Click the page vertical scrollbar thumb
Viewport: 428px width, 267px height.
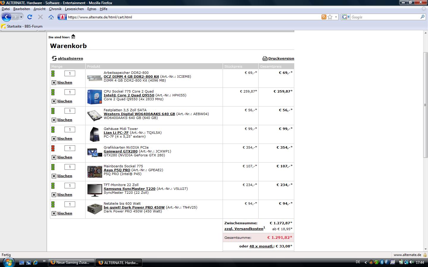click(425, 105)
